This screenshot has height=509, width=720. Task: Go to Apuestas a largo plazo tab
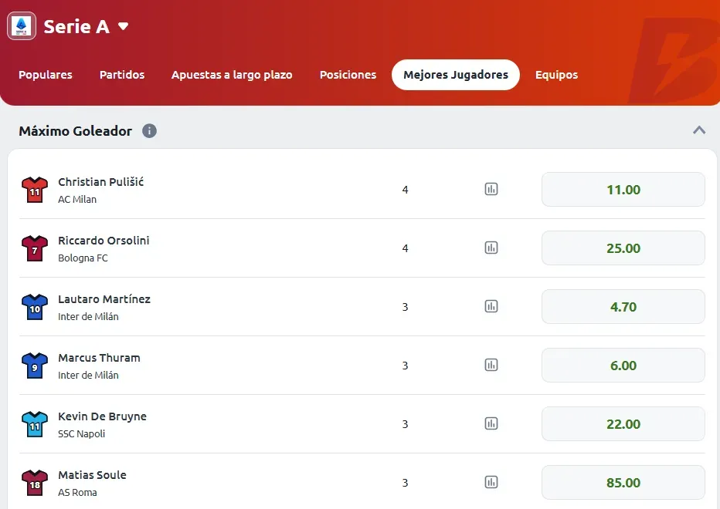click(232, 75)
